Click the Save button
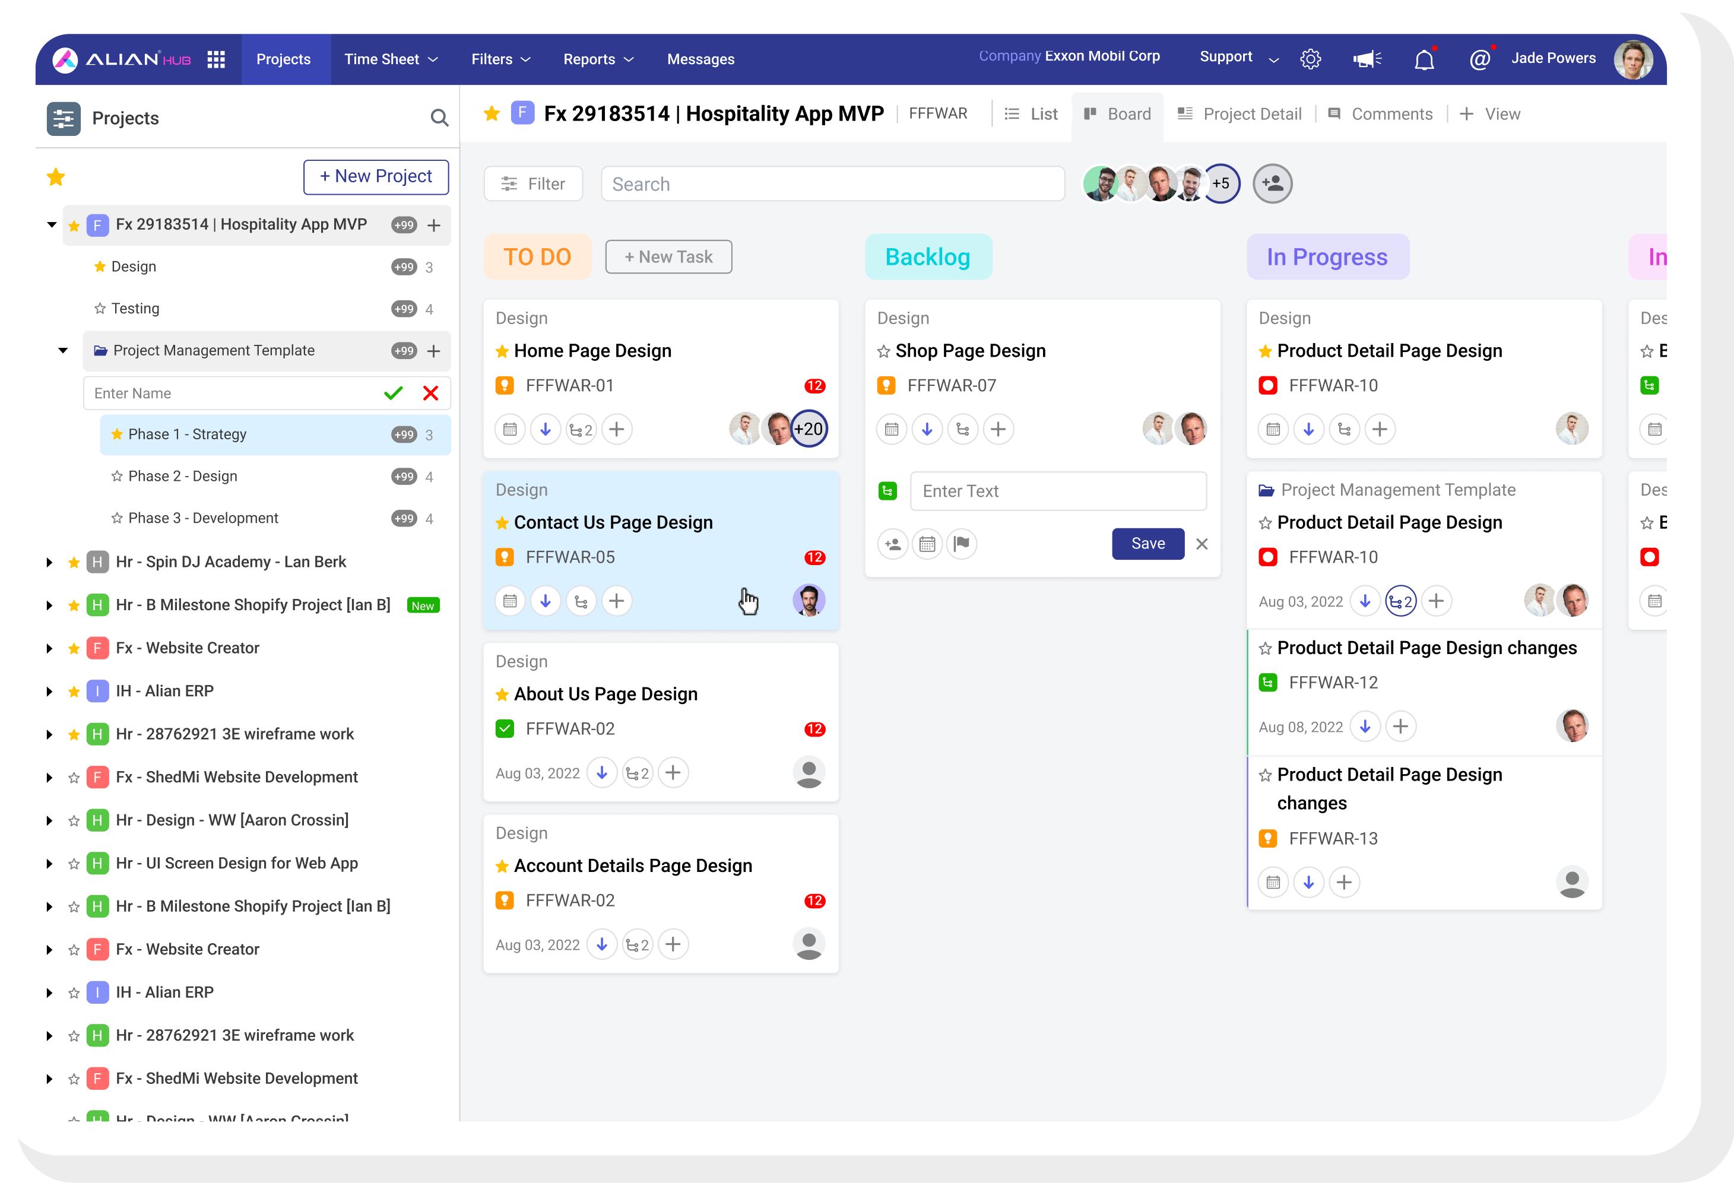This screenshot has height=1183, width=1734. tap(1147, 544)
